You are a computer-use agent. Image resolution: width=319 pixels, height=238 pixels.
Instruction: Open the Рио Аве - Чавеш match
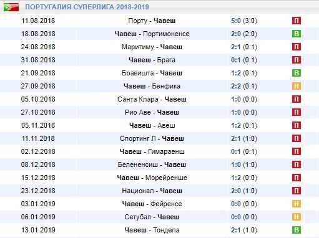click(152, 112)
